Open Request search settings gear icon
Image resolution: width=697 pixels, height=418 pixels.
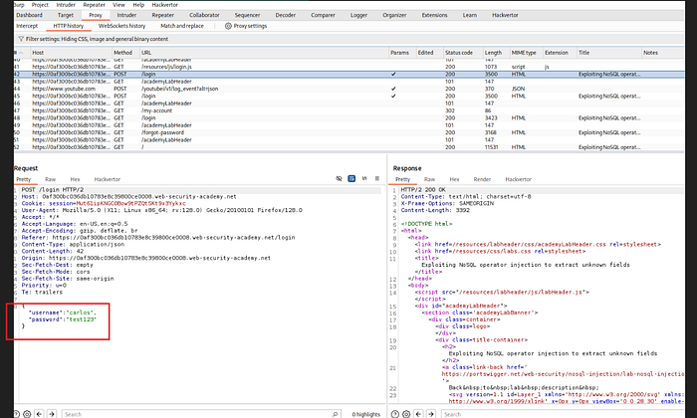(27, 414)
